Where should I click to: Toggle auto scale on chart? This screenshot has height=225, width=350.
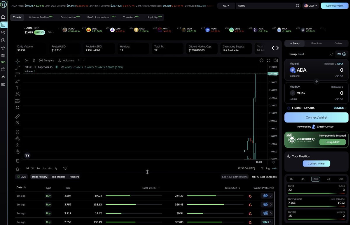(275, 168)
